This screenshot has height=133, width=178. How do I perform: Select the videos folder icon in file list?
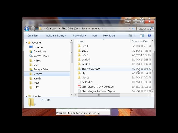point(79,78)
